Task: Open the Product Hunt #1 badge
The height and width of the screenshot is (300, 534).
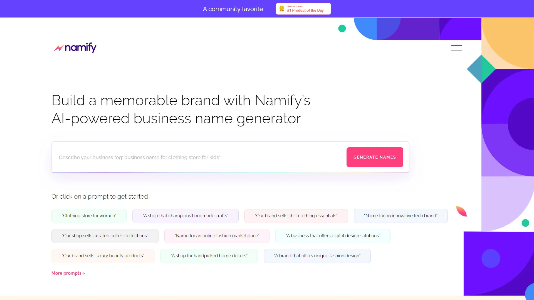Action: point(303,9)
